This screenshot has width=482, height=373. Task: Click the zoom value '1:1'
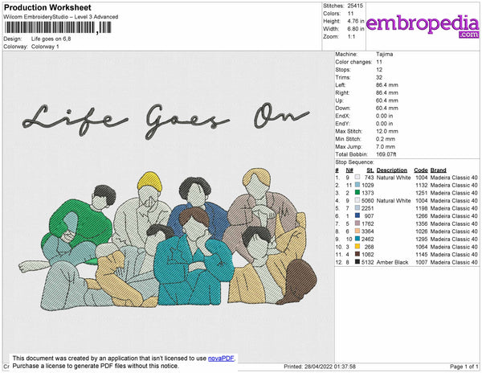351,37
